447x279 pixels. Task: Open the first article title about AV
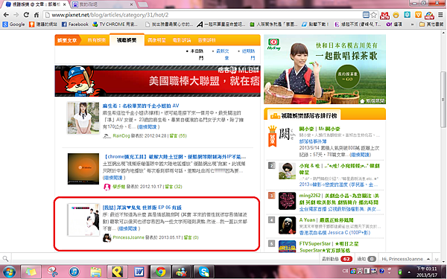141,106
